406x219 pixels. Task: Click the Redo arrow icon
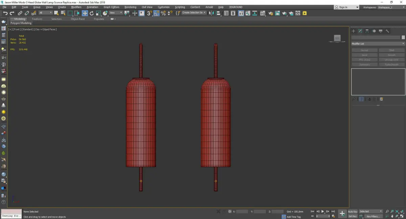tap(12, 13)
